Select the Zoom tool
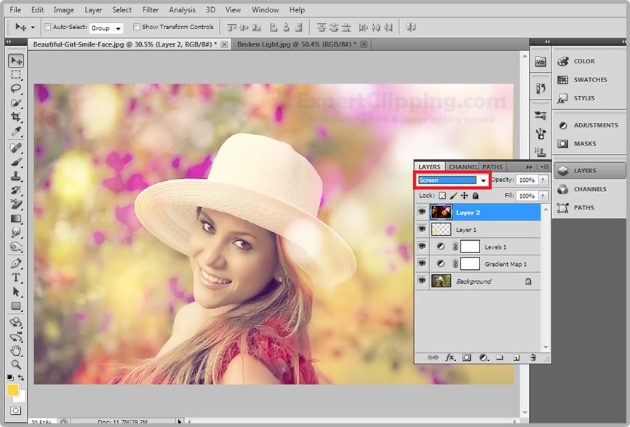Image resolution: width=630 pixels, height=427 pixels. [16, 364]
